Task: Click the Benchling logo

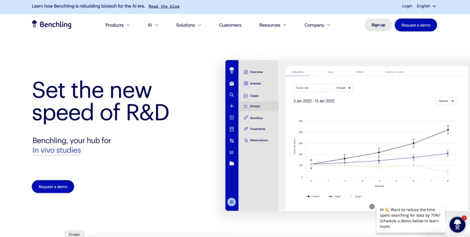Action: (x=51, y=25)
